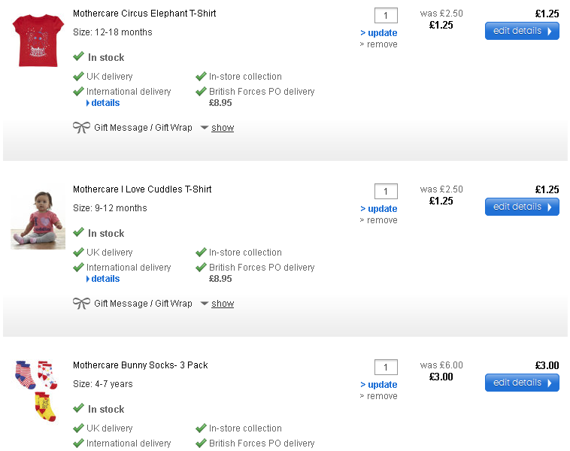
Task: Open Mothercare Bunny Socks product title link
Action: click(140, 365)
